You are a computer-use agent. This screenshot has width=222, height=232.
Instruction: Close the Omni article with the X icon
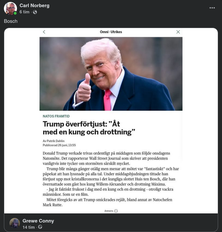tap(178, 32)
